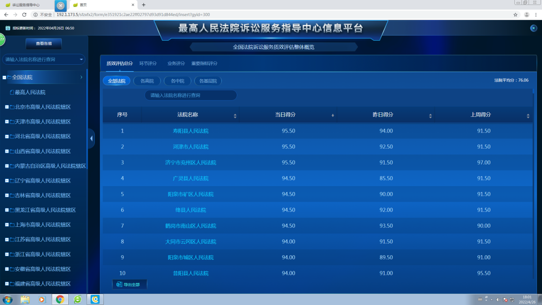Open the 寿阳县人民法院 link

(190, 131)
